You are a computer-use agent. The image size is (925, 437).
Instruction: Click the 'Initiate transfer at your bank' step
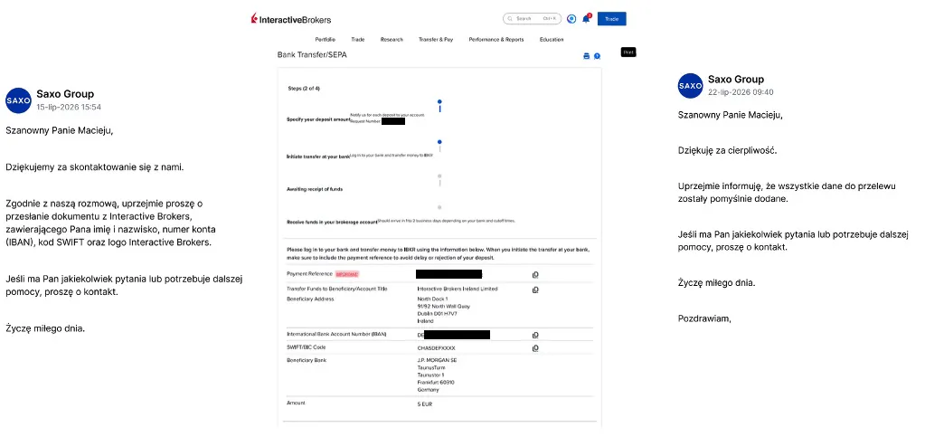(x=318, y=157)
